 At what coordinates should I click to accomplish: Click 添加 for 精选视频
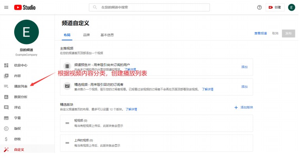point(244,87)
